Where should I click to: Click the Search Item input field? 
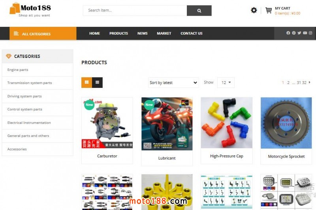pos(135,11)
